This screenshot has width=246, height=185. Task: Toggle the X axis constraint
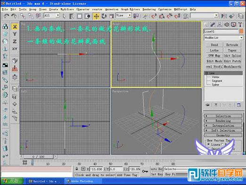15,27
